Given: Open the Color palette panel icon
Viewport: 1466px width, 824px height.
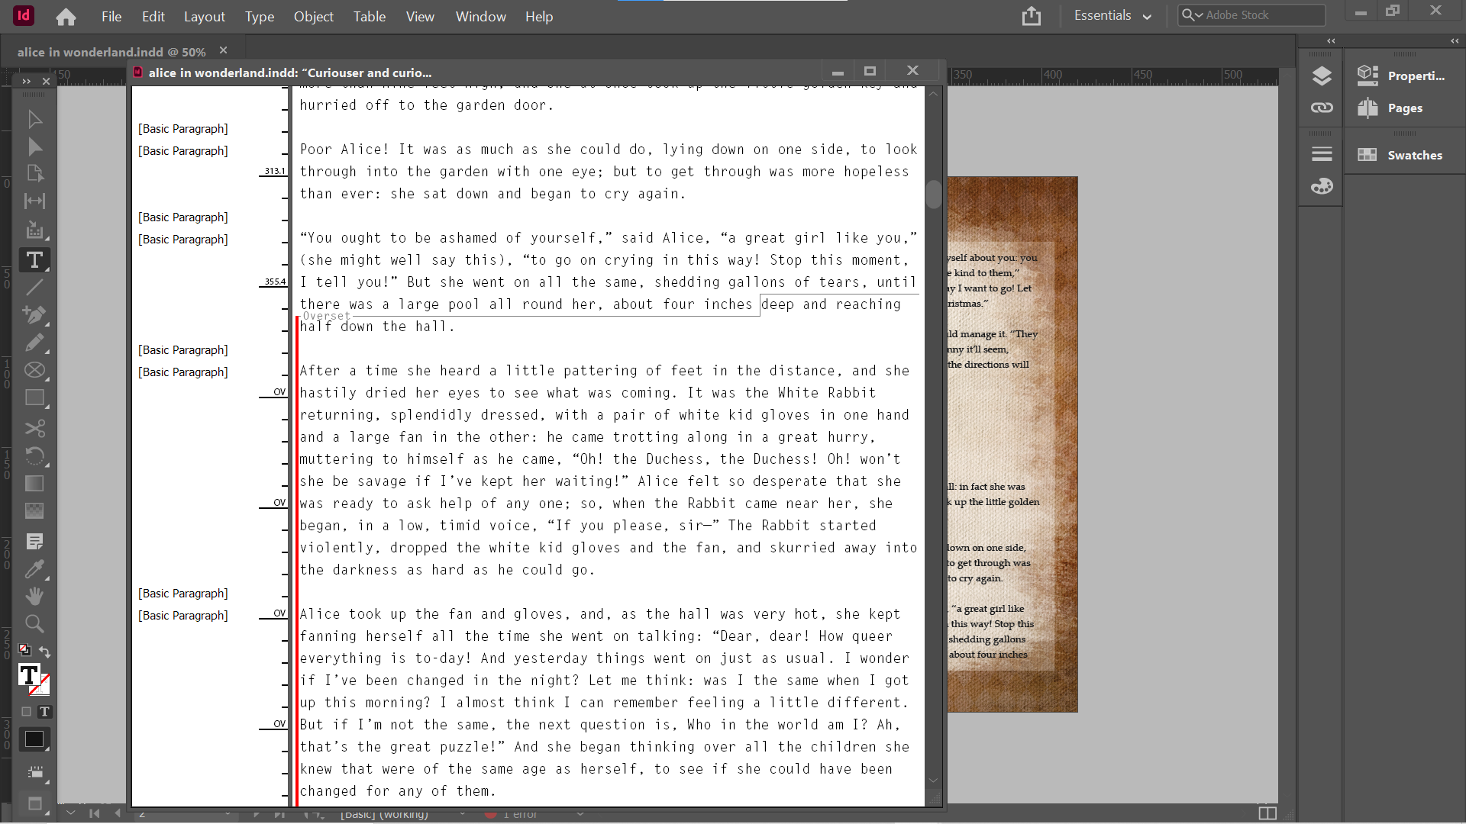Looking at the screenshot, I should [x=1322, y=186].
